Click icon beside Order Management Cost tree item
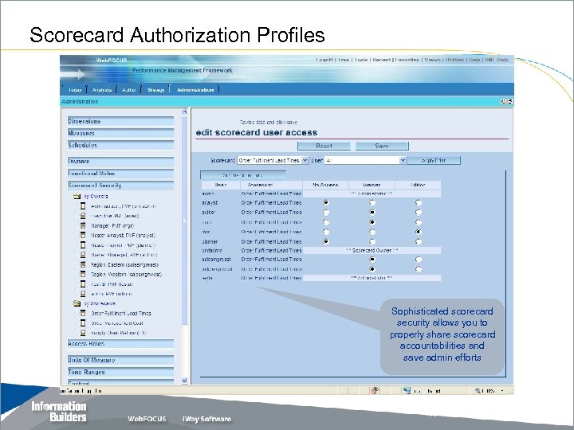Viewport: 574px width, 430px height. pos(83,323)
